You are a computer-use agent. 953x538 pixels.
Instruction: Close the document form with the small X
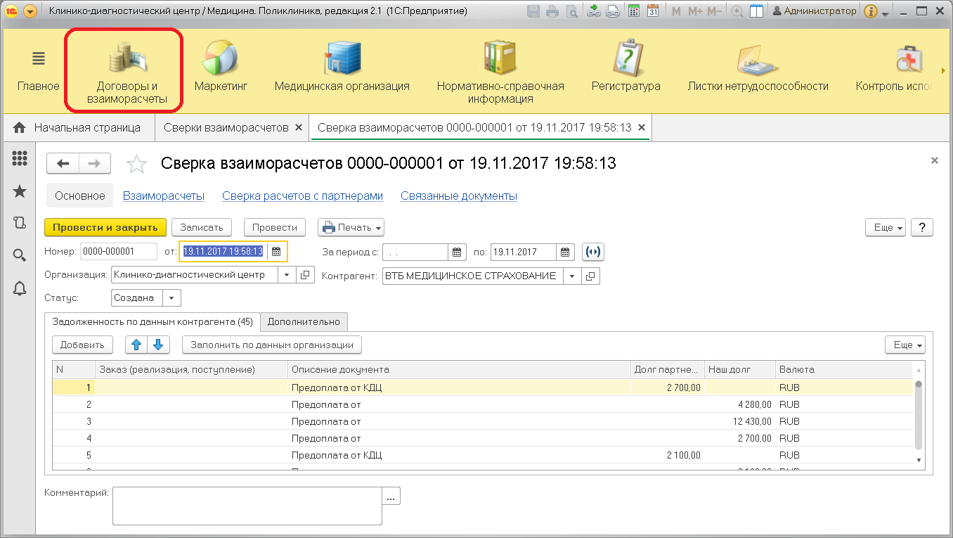934,161
